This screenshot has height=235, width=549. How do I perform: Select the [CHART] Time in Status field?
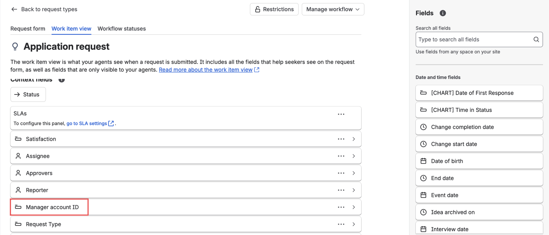coord(479,110)
